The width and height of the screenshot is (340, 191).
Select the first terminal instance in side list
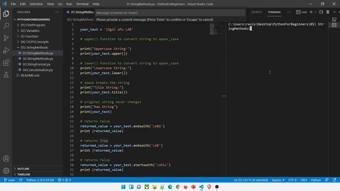pyautogui.click(x=334, y=20)
